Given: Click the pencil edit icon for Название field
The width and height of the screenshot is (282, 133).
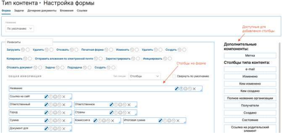Looking at the screenshot, I should 177,89.
